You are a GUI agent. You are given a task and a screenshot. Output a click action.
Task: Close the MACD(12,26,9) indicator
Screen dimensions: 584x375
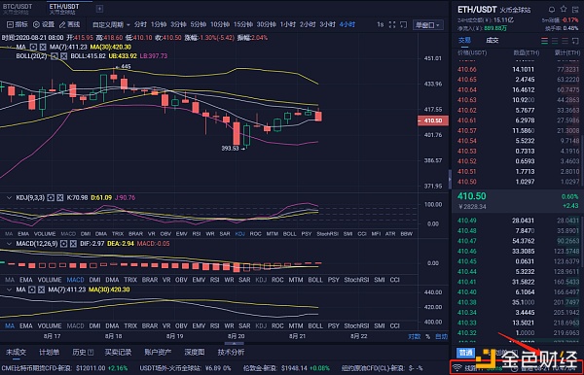(73, 244)
